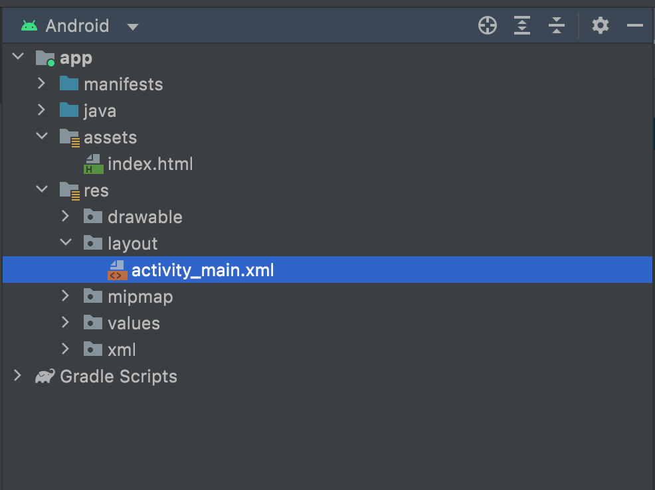Click the Gradle elephant icon

[45, 376]
